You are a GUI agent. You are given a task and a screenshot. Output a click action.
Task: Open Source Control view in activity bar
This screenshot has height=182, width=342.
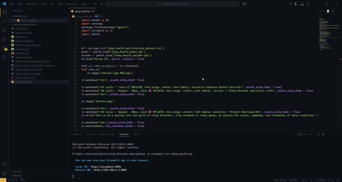tap(4, 30)
